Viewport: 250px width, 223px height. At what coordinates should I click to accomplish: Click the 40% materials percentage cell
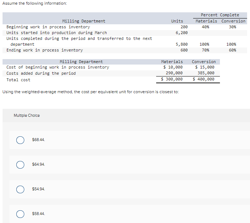point(205,27)
